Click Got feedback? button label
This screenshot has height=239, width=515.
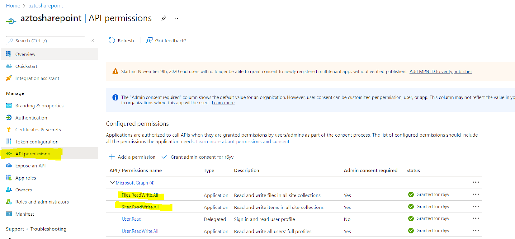[171, 40]
